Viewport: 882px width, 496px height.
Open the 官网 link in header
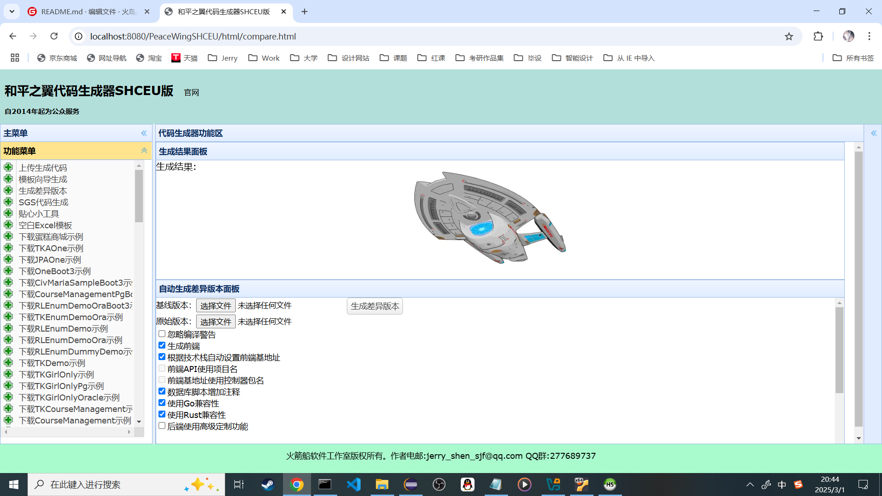[191, 93]
